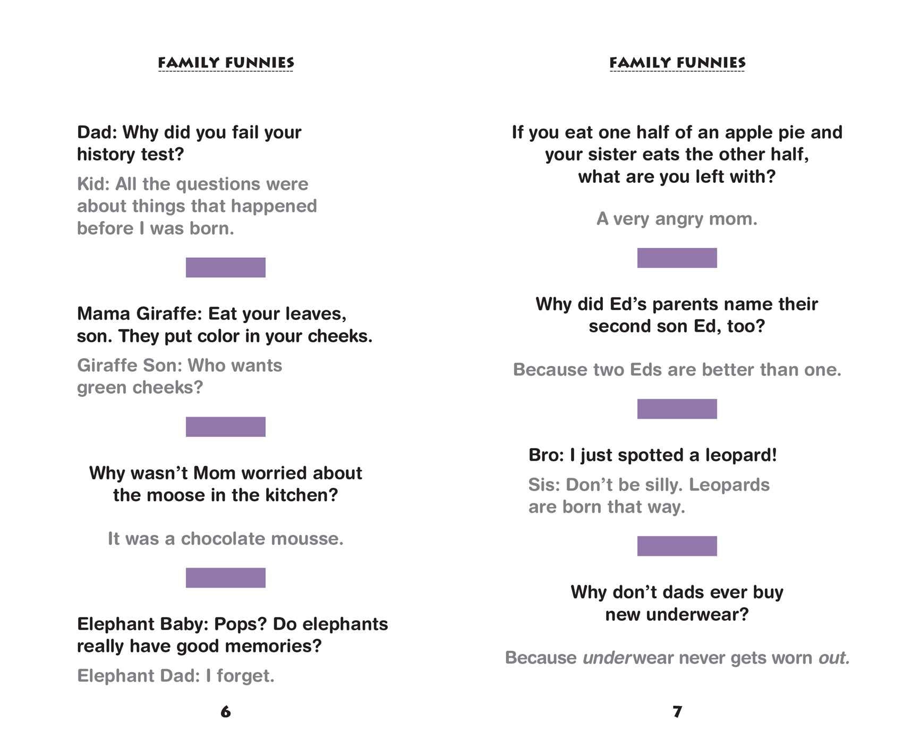Click the purple divider after the chocolate mousse joke
Viewport: 903px width, 744px height.
226,578
